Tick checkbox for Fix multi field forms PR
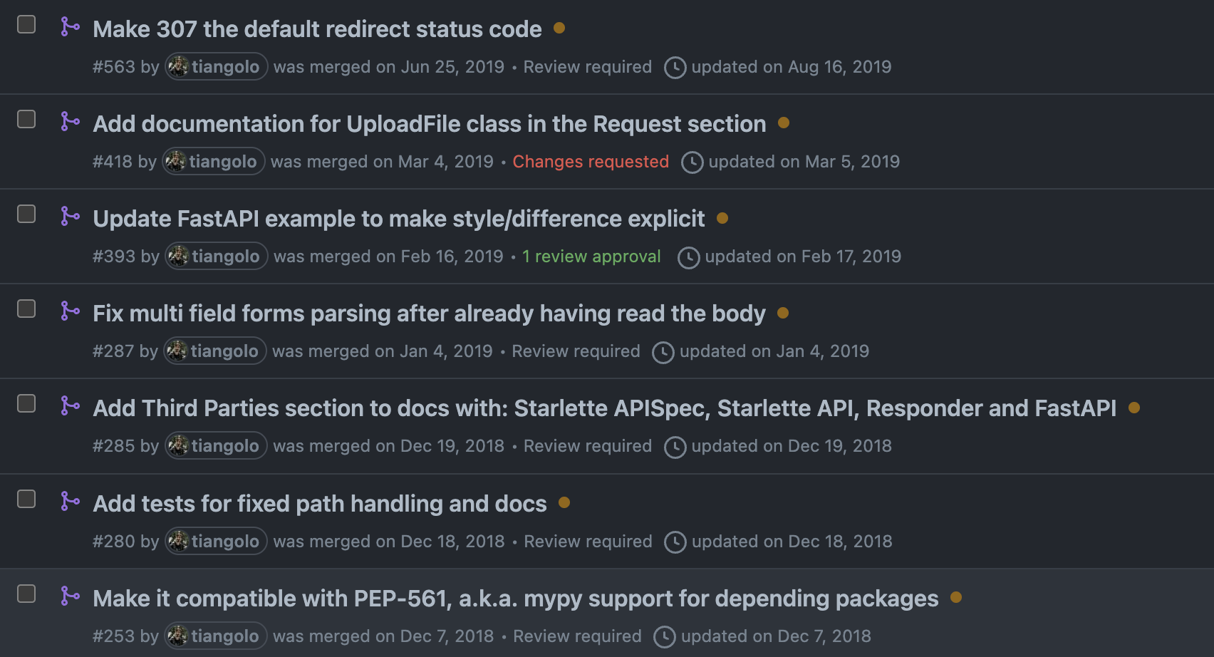1214x657 pixels. pyautogui.click(x=26, y=309)
